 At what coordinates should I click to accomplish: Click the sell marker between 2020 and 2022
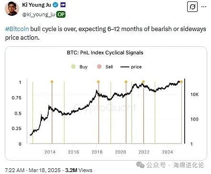(x=126, y=82)
